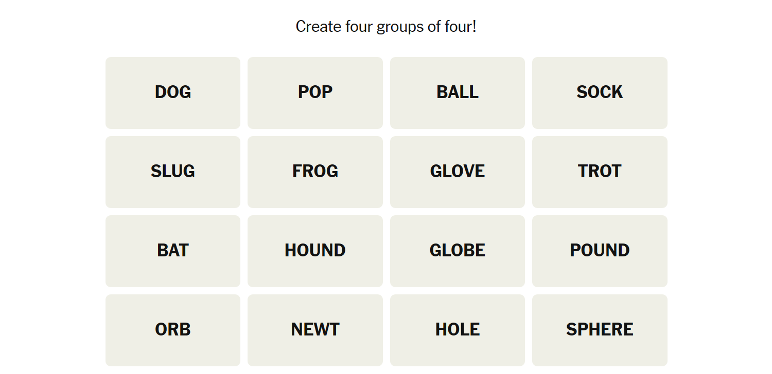Pick the SLUG word tile

pos(173,172)
